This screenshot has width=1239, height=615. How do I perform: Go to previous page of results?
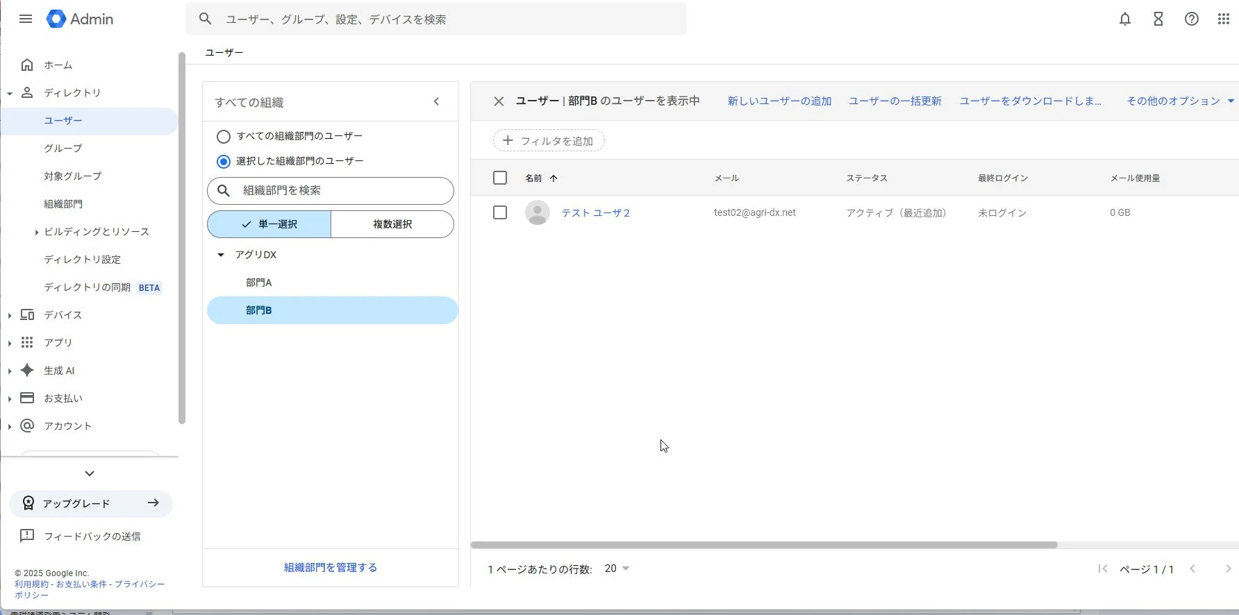1192,568
